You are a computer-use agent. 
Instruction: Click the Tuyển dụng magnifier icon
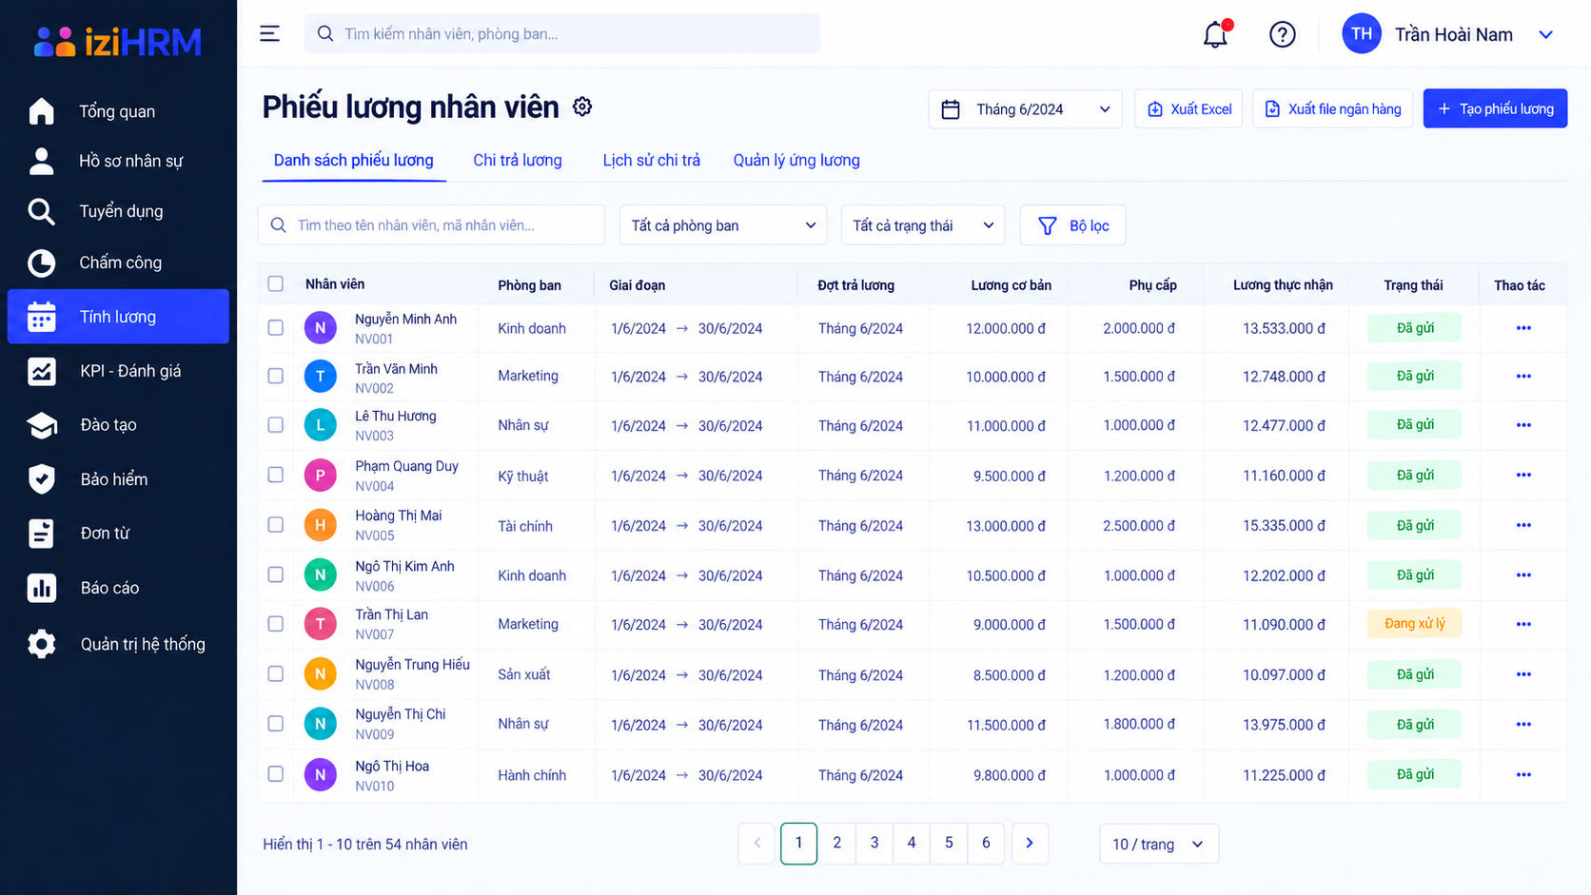[x=42, y=211]
